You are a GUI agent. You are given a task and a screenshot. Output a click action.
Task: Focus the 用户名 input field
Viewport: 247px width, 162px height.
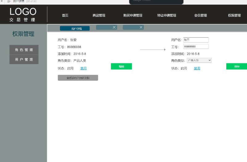pyautogui.click(x=196, y=40)
